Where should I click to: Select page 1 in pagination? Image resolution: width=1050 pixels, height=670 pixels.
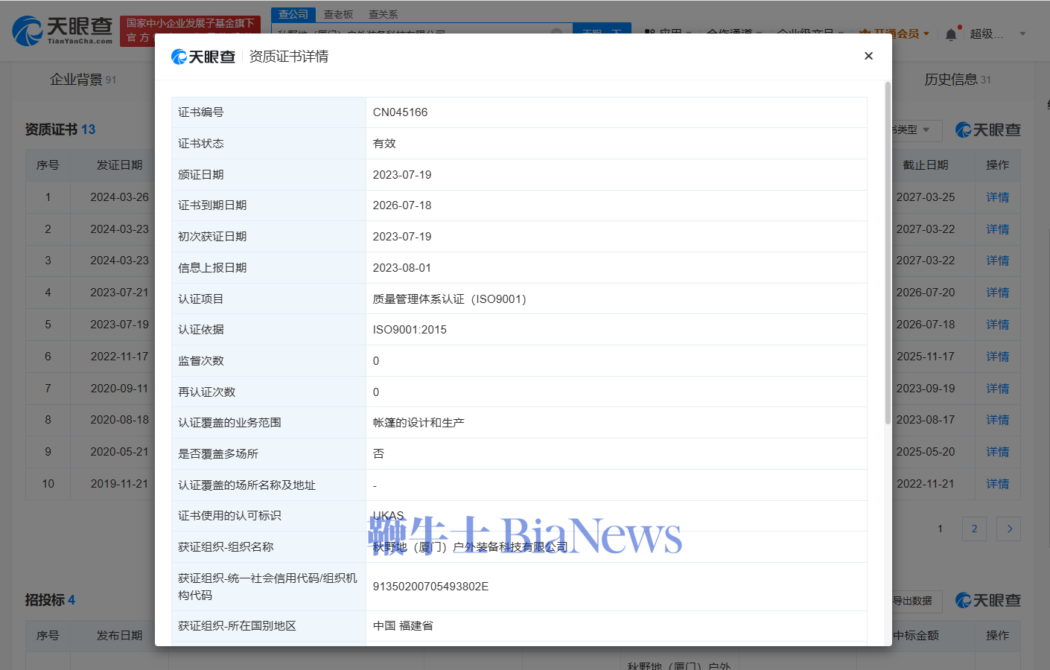point(940,529)
